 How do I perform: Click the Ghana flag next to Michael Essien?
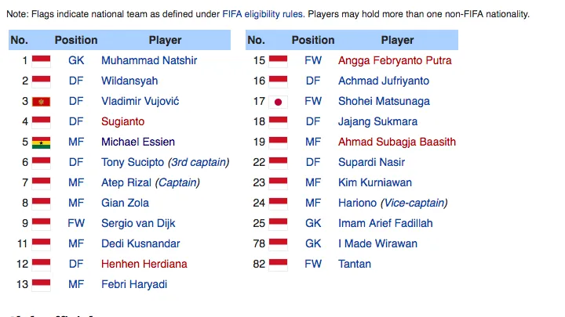click(x=42, y=142)
